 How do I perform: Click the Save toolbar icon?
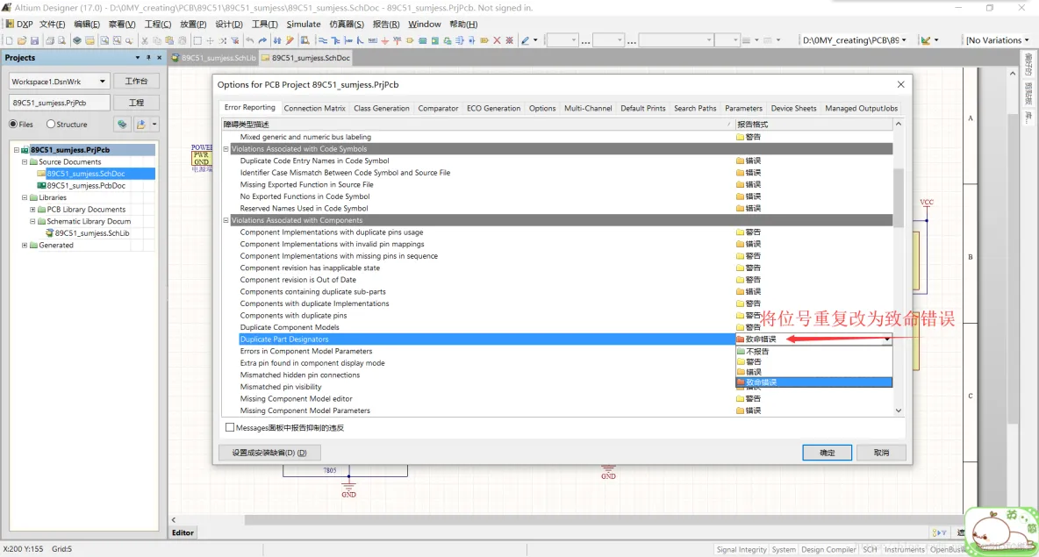[34, 40]
